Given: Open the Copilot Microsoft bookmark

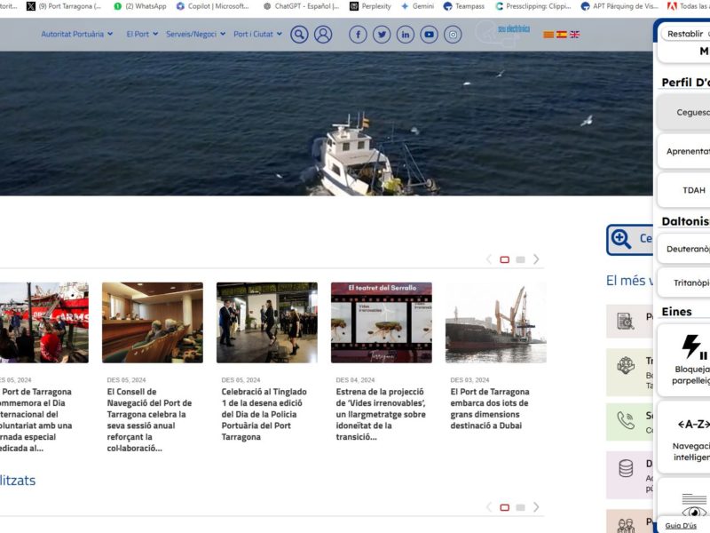Looking at the screenshot, I should click(x=212, y=6).
